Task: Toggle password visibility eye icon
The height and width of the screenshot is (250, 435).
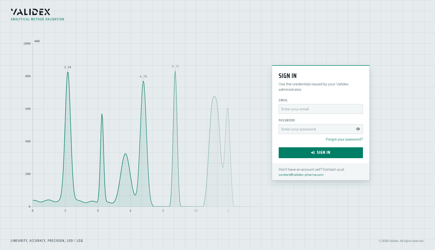Action: [358, 129]
